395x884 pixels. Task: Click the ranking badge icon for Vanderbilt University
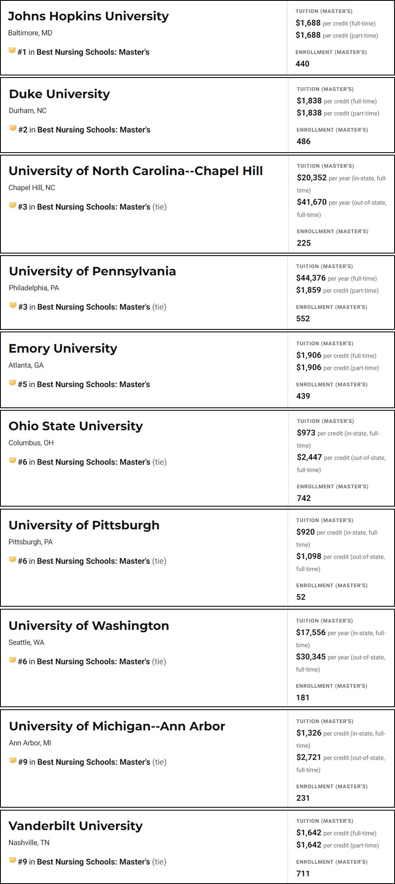coord(12,860)
